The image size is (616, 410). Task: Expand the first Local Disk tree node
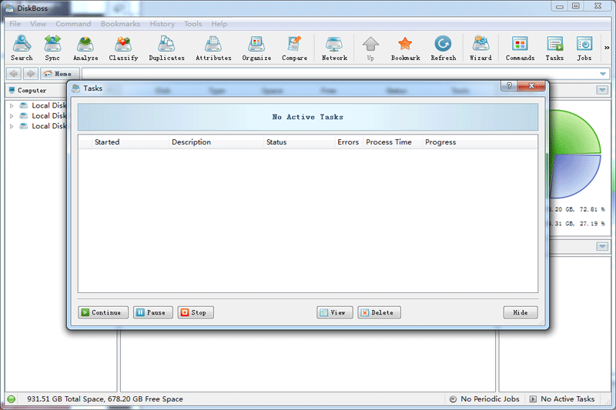click(12, 105)
